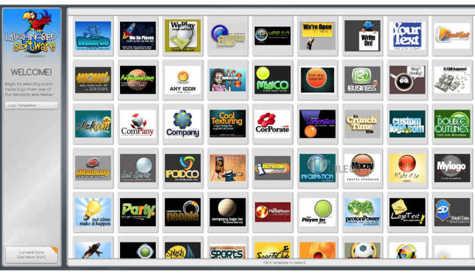Viewport: 475px width, 275px height.
Task: Pick the 'eMailAddy' template
Action: (93, 168)
